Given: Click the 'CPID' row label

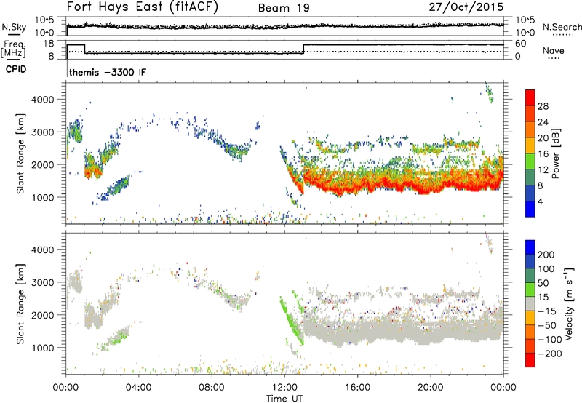Looking at the screenshot, I should [16, 69].
